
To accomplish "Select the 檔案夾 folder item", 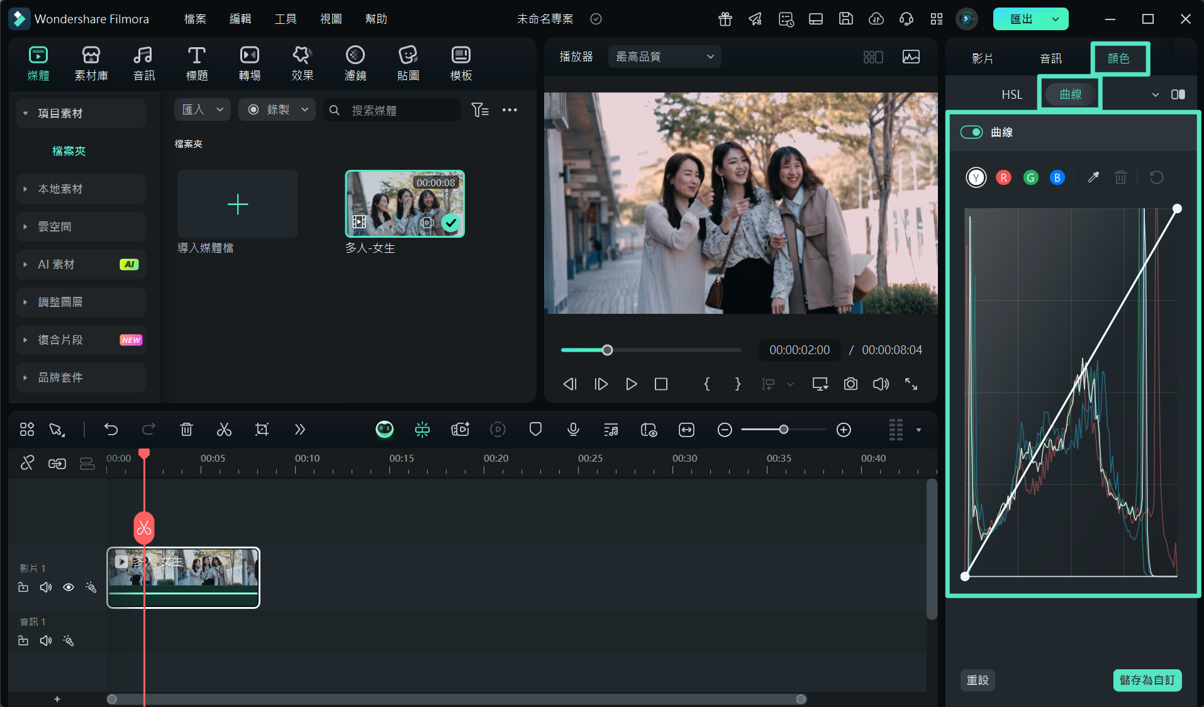I will click(69, 151).
